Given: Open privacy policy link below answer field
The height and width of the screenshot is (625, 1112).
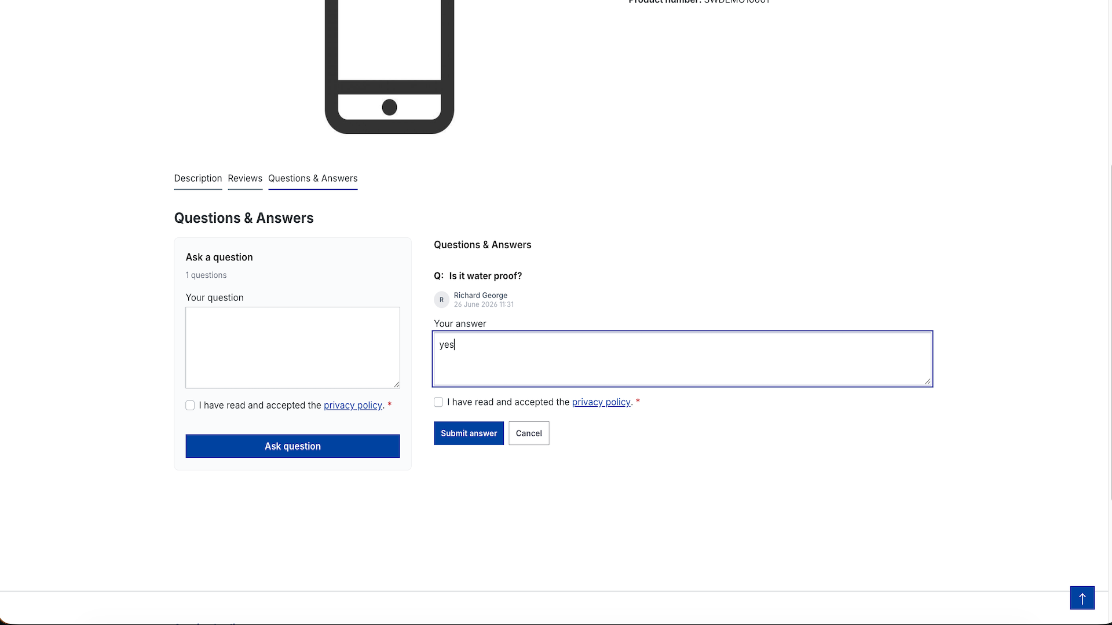Looking at the screenshot, I should coord(601,402).
